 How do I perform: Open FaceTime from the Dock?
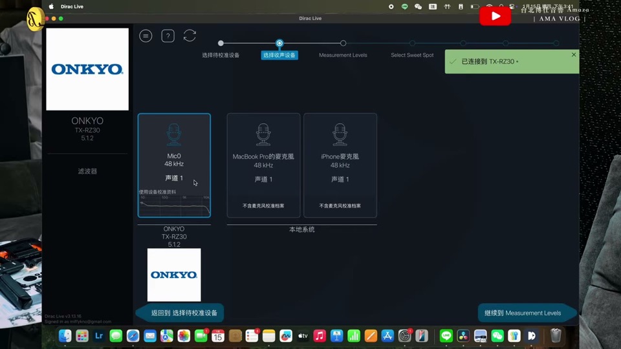coord(201,336)
